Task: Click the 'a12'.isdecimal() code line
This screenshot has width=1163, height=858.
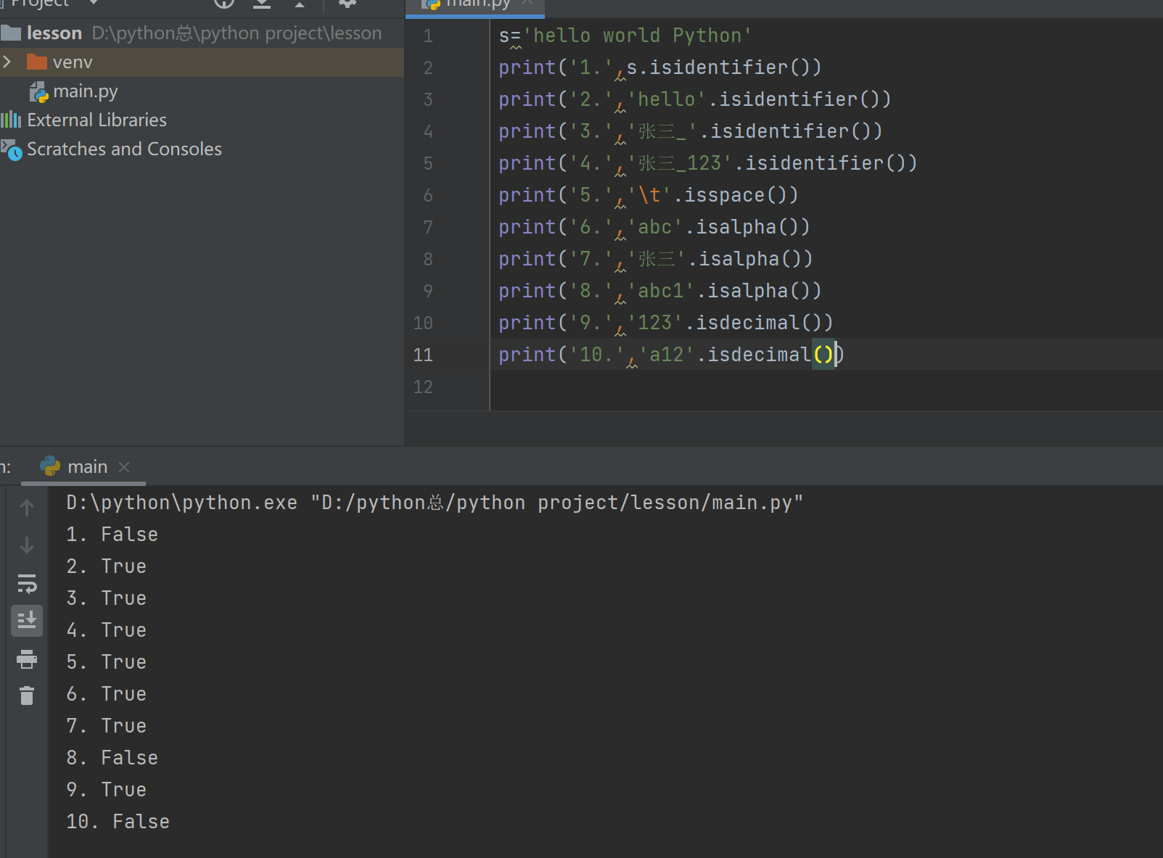Action: coord(671,355)
